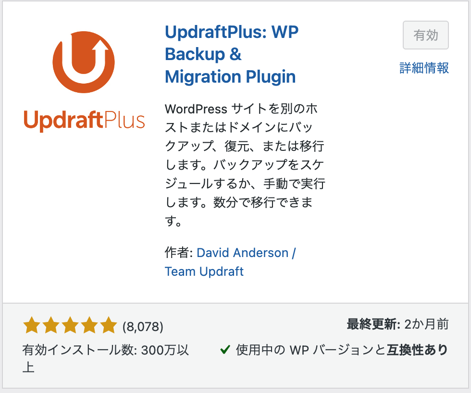Click the UpdraftPlus wordmark below the logo

tap(84, 121)
